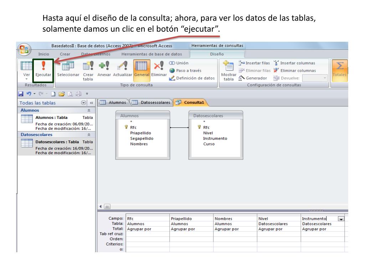Collapse the Datosescolares group

(x=89, y=135)
